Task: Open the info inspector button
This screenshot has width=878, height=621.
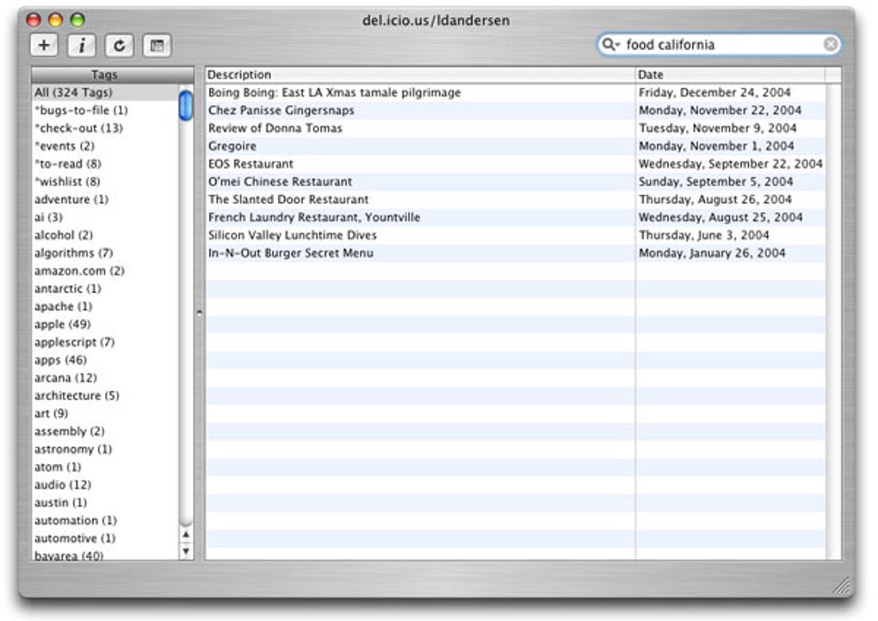Action: pos(82,46)
